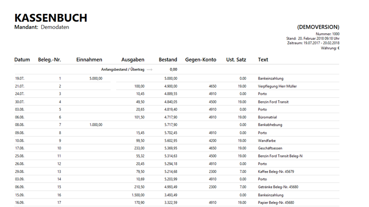Click the Bestand 5.203,99 value
Image resolution: width=369 pixels, height=207 pixels.
171,179
